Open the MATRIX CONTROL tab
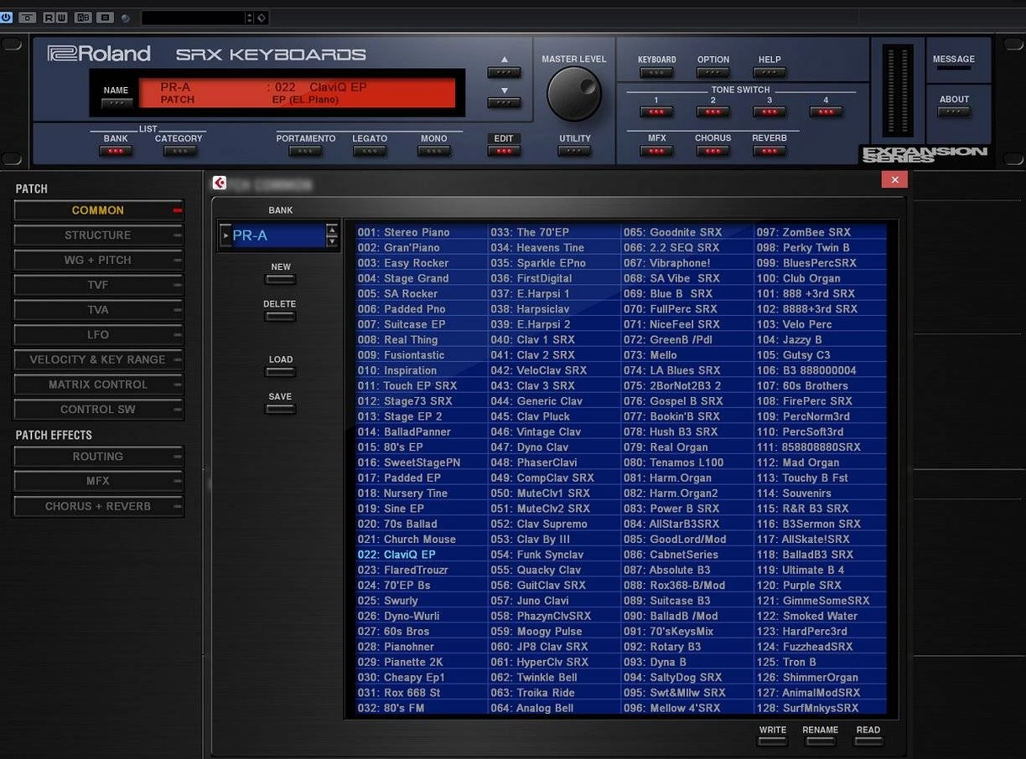This screenshot has height=759, width=1026. pos(98,385)
